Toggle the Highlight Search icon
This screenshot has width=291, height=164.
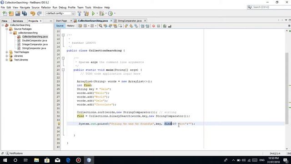click(x=115, y=26)
